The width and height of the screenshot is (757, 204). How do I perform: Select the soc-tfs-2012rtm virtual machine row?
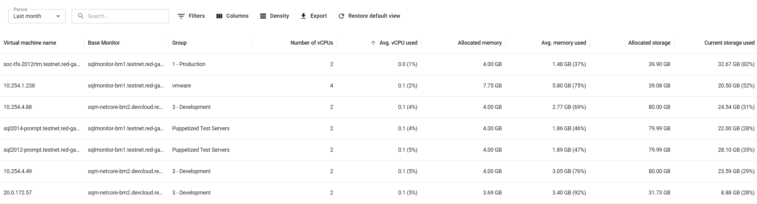[x=42, y=64]
